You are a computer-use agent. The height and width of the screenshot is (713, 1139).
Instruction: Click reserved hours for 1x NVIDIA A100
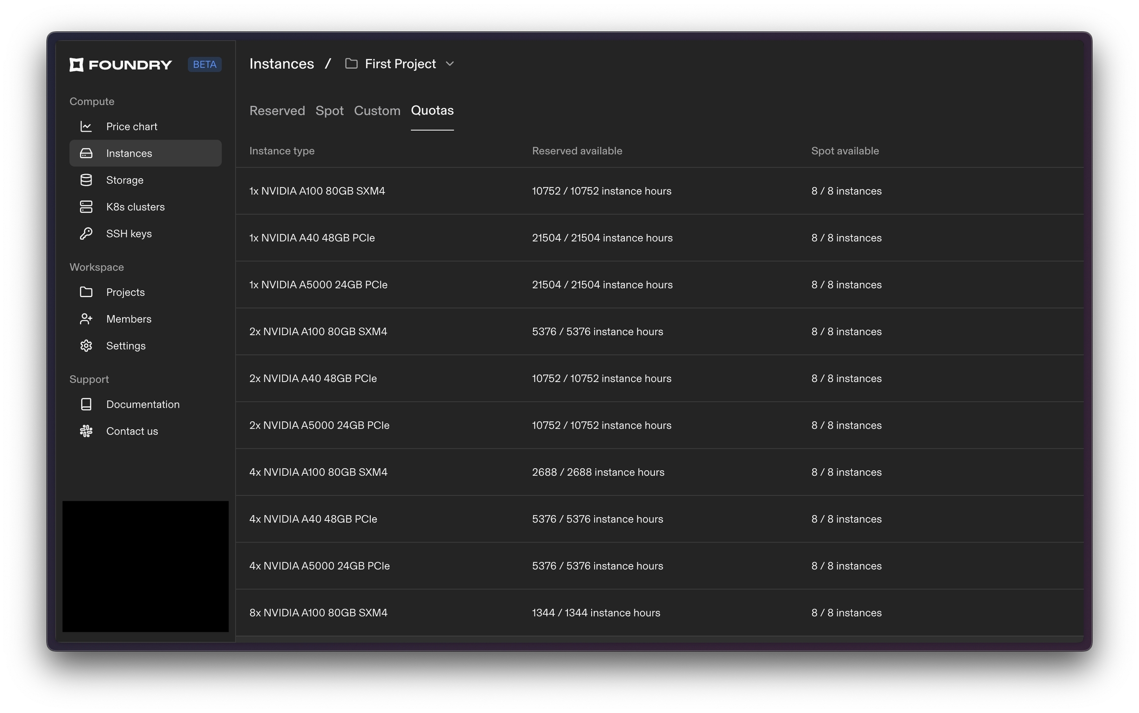pos(602,191)
